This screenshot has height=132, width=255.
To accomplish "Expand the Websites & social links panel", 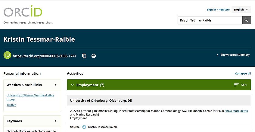I will coord(55,85).
